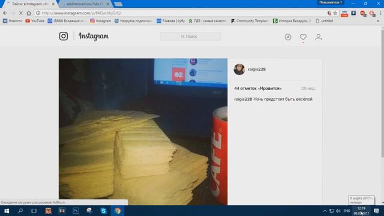Open the orange app icon on taskbar

click(x=48, y=211)
